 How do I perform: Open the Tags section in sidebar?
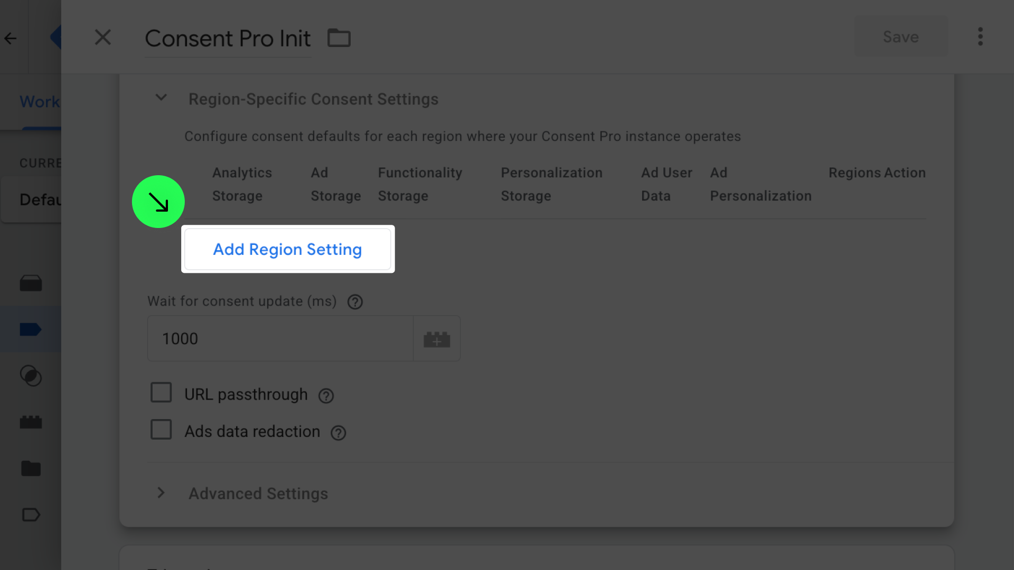31,329
